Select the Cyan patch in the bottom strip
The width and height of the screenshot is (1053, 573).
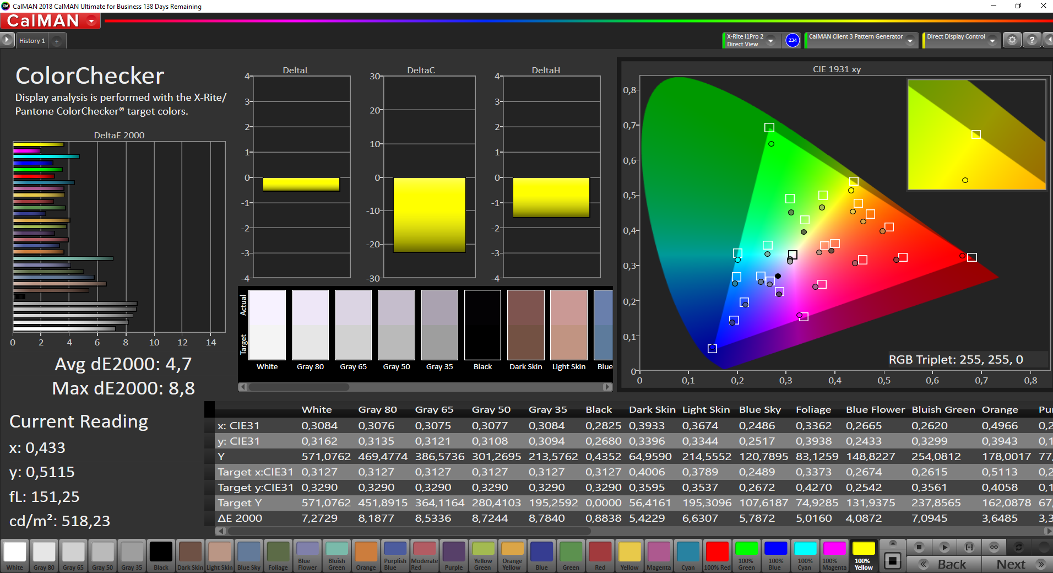688,556
